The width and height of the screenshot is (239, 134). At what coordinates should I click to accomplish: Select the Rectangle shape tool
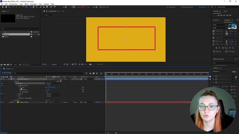click(30, 7)
